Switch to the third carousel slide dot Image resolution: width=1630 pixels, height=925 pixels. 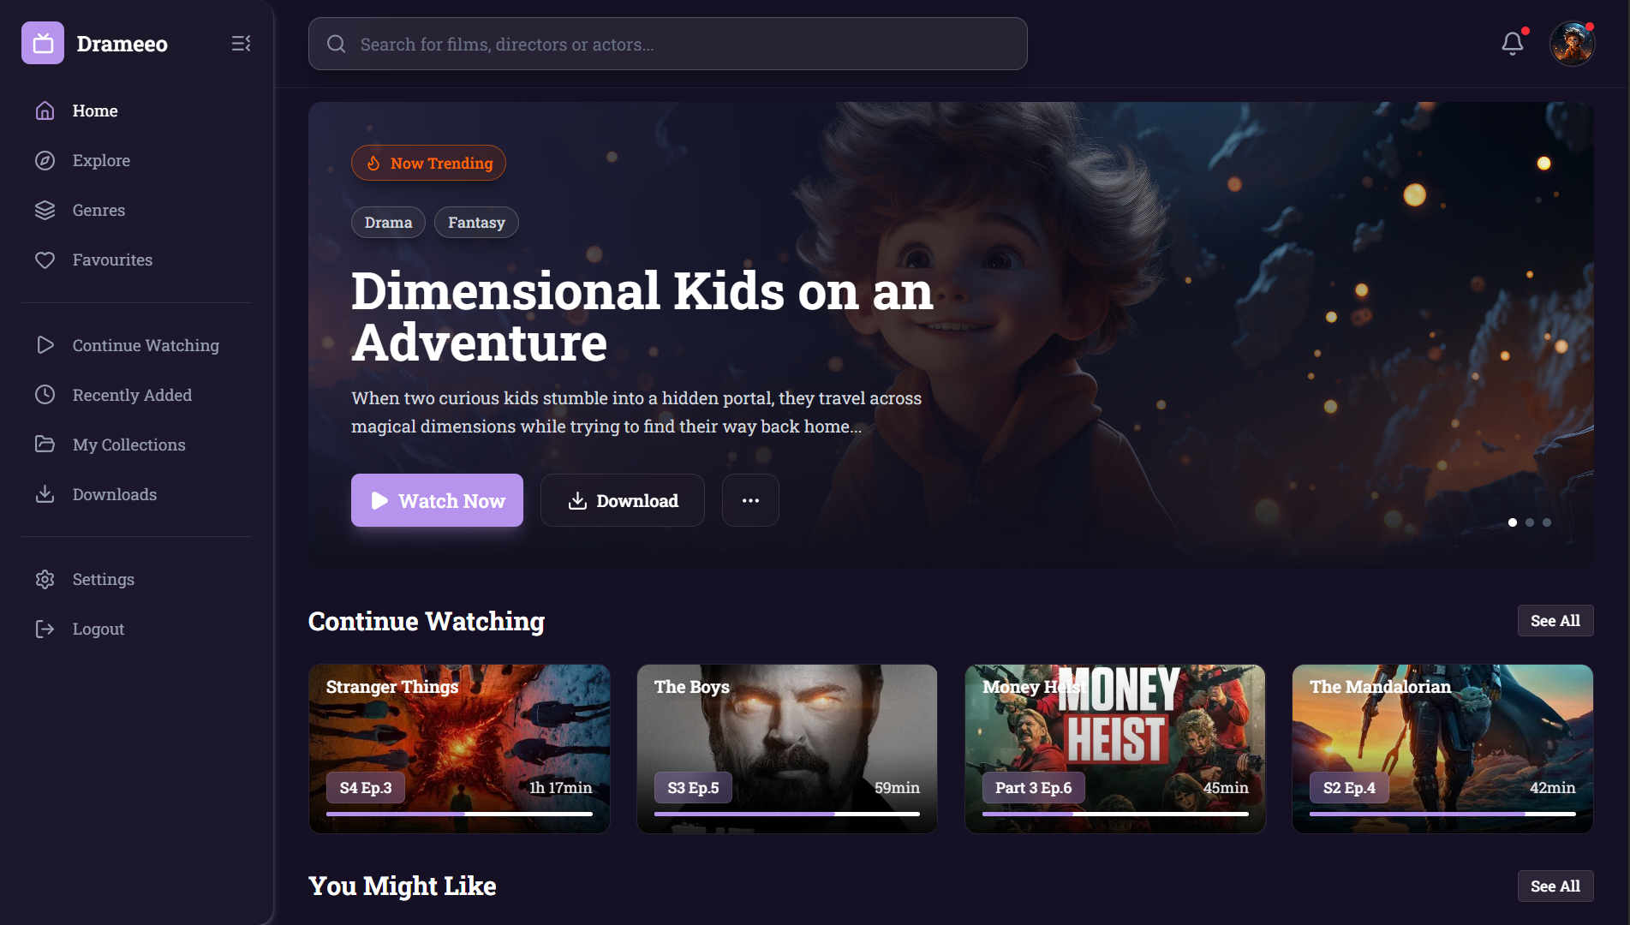[x=1547, y=522]
